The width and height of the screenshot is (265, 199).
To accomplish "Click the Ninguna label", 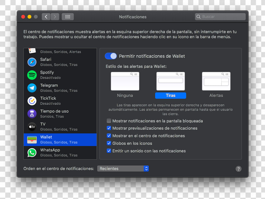I will point(125,96).
